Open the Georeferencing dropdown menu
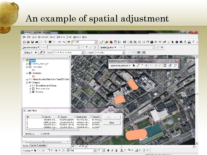This screenshot has width=207, height=155. 31,47
